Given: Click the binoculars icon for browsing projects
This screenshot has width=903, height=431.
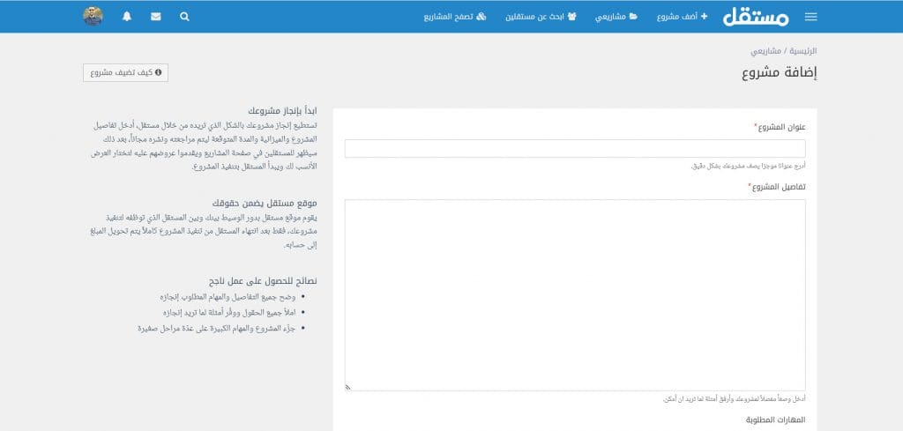Looking at the screenshot, I should (x=481, y=17).
